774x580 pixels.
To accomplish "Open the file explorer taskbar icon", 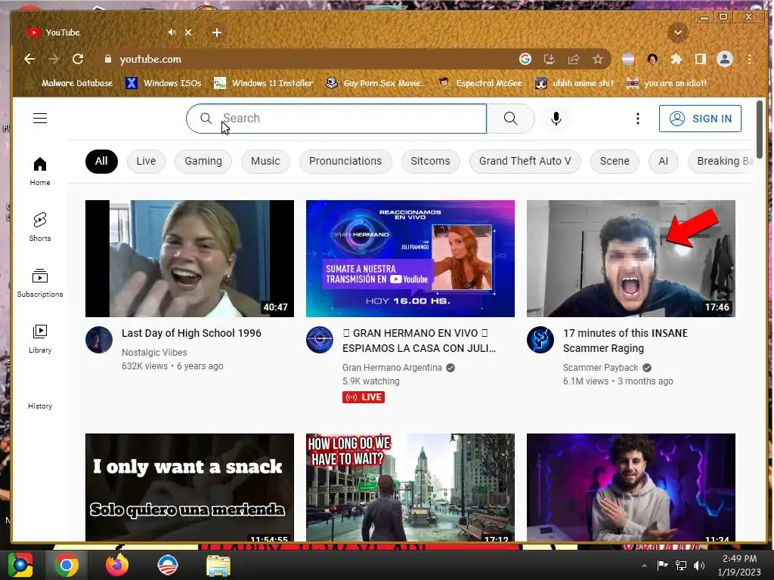I will pos(218,565).
